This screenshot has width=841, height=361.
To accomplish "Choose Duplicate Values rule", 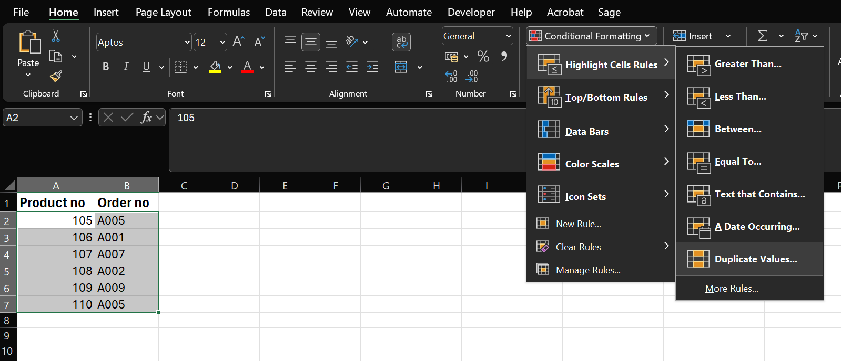I will pos(755,259).
